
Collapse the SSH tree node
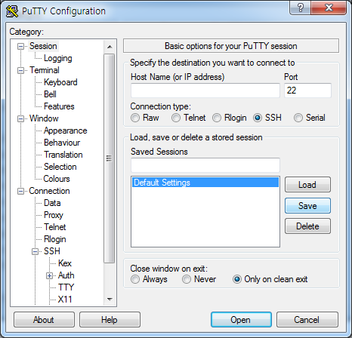36,251
